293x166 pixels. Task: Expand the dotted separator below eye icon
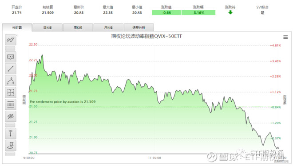point(10,125)
